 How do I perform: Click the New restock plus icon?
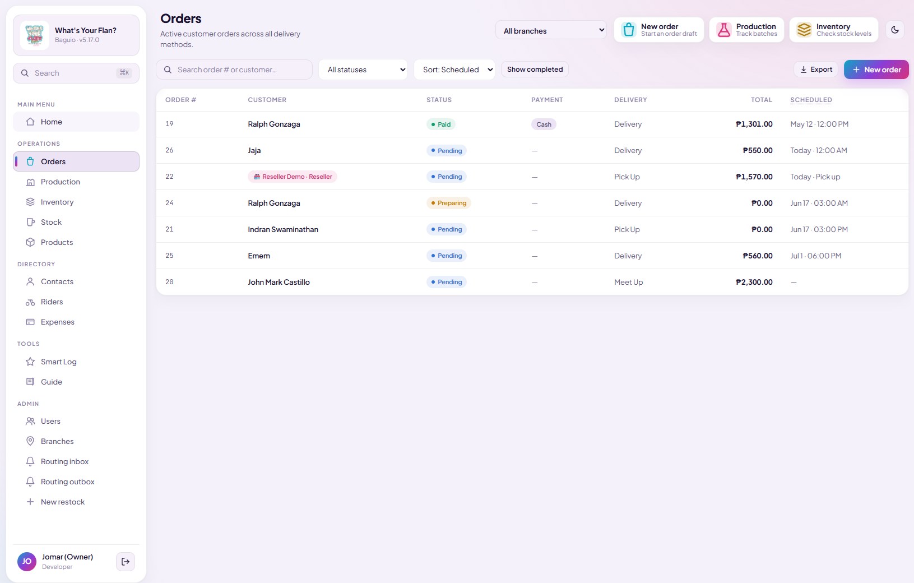click(30, 502)
